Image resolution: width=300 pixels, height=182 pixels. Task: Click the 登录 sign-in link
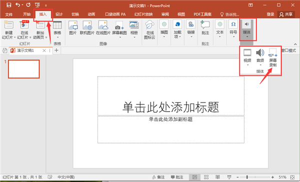(270, 14)
